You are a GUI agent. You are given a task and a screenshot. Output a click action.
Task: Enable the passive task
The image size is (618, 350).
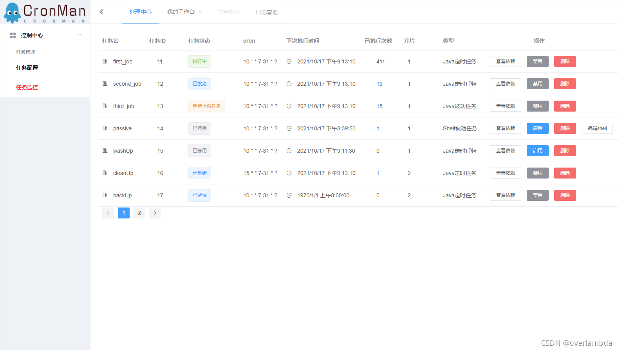click(x=538, y=128)
